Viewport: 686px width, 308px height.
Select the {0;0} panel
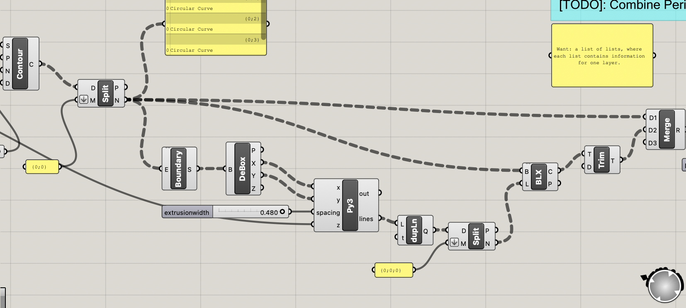point(41,167)
